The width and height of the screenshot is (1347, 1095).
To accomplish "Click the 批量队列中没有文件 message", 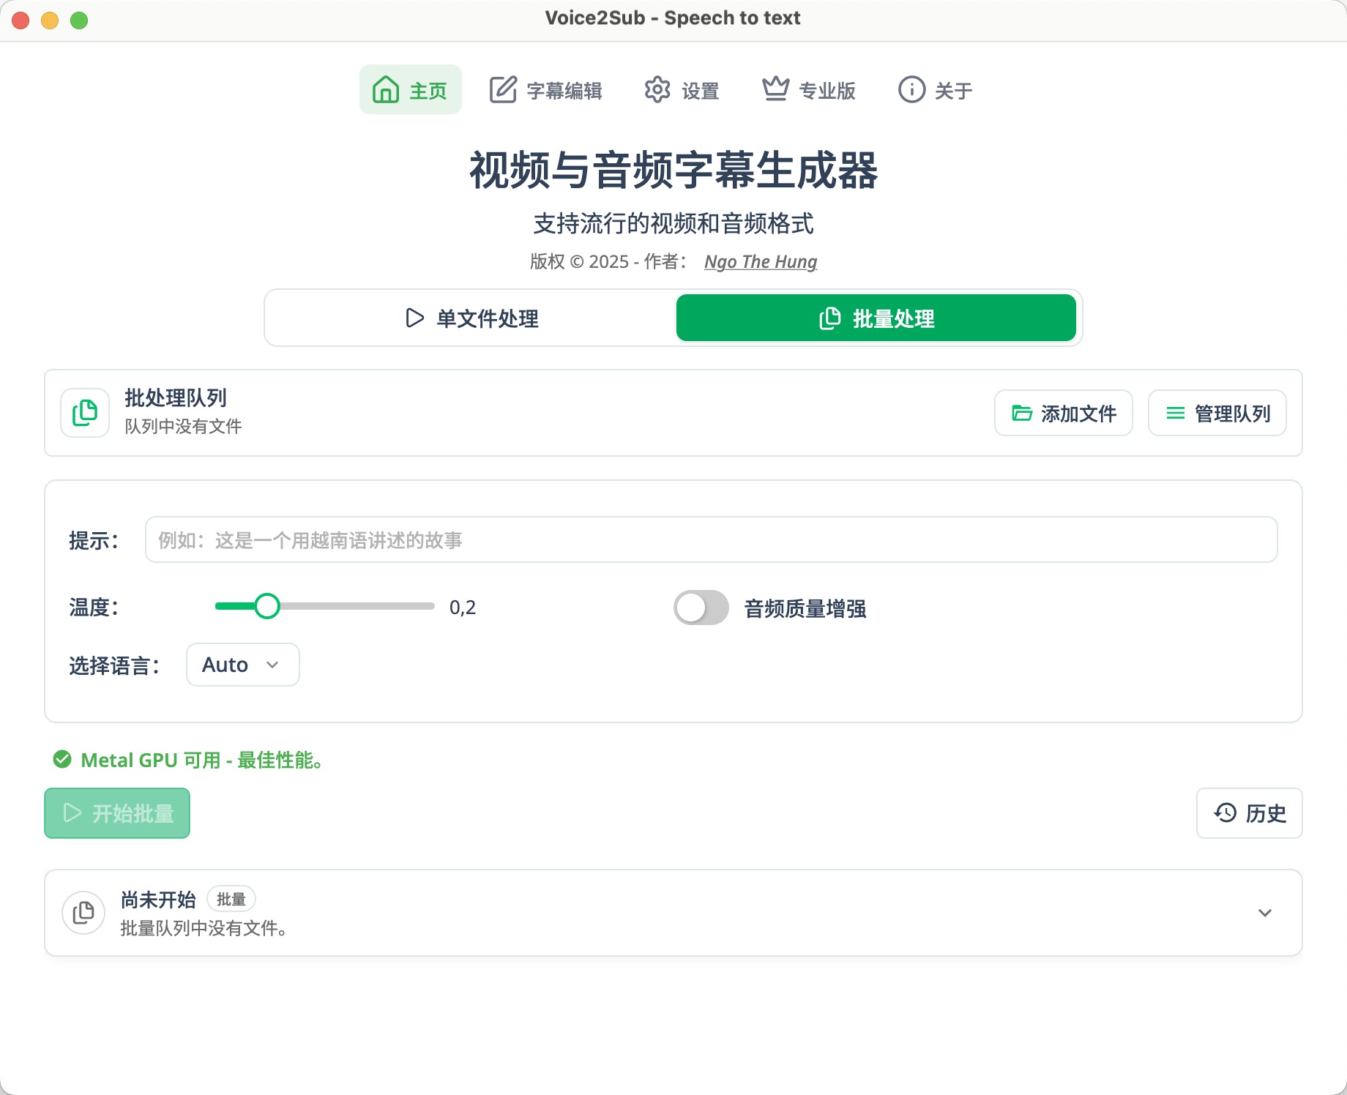I will point(204,928).
